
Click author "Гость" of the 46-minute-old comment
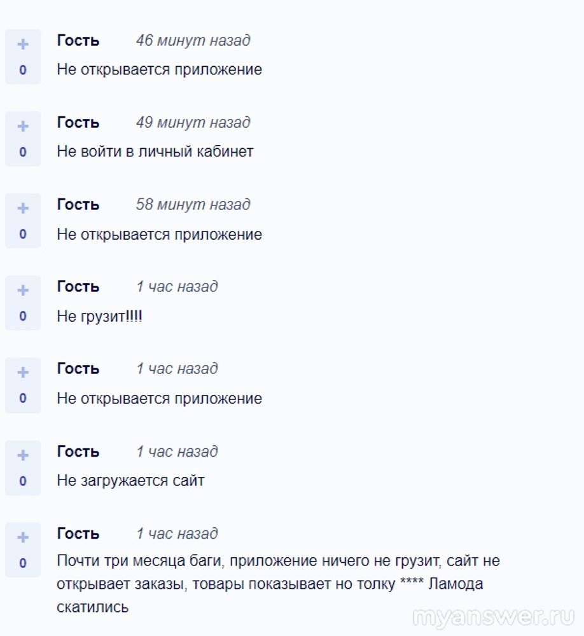tap(78, 41)
